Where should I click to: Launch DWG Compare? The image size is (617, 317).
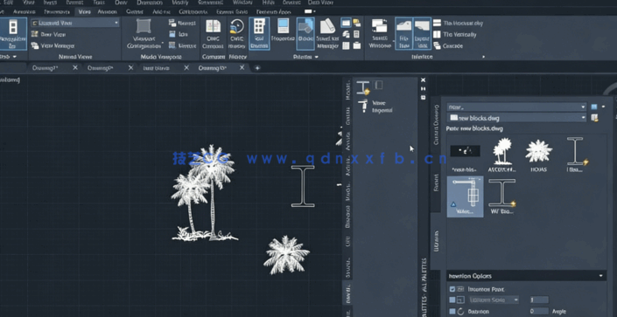pos(213,34)
